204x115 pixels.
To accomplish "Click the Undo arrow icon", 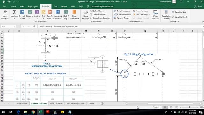I will [9, 2].
